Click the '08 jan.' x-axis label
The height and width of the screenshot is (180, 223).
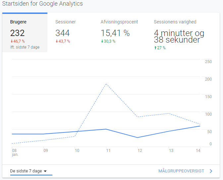(15, 152)
